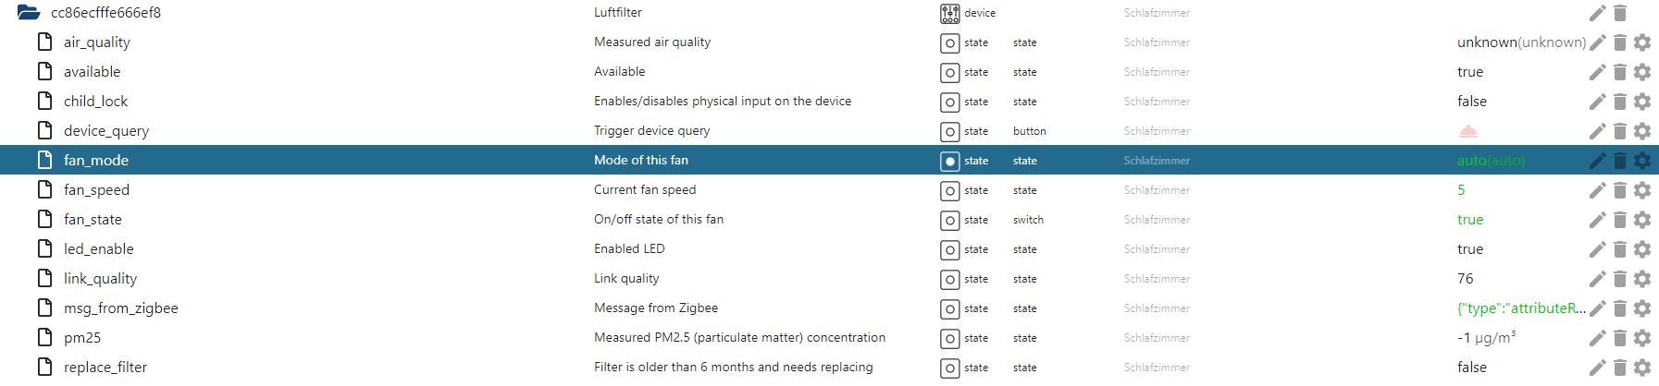Edit the Luftfilter device with pencil icon
1659x386 pixels.
(x=1597, y=13)
